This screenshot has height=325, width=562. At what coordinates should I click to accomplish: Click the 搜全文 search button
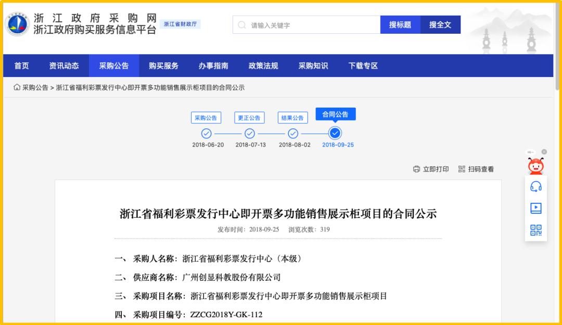[440, 24]
